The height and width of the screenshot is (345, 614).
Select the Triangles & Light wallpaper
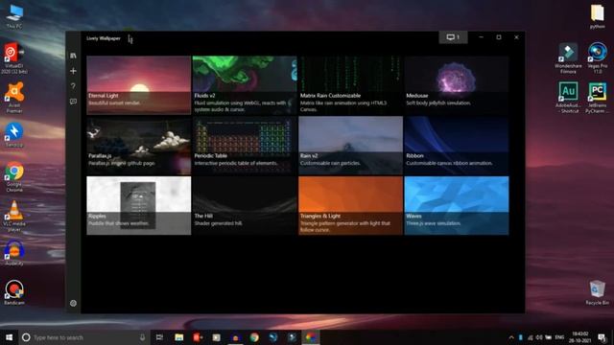pos(350,205)
